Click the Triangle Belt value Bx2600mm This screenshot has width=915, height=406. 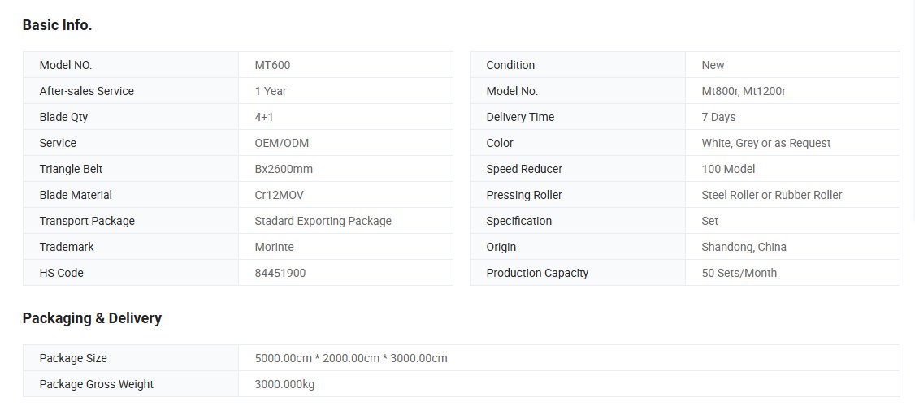(284, 169)
